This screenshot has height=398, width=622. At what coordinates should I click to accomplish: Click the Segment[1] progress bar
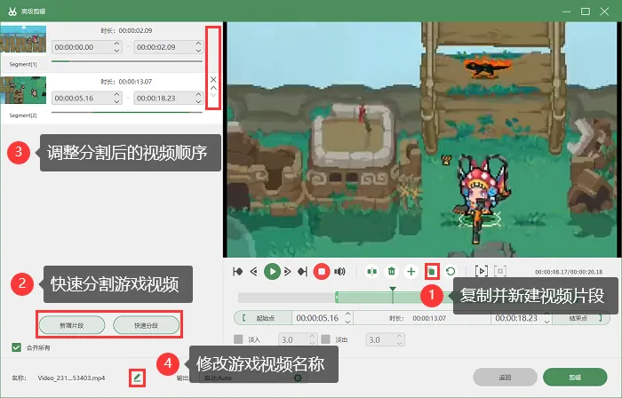pyautogui.click(x=127, y=61)
